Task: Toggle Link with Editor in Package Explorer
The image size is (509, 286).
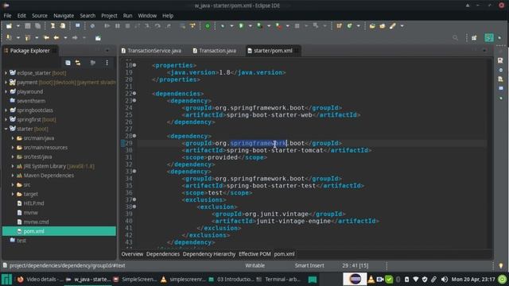Action: point(78,63)
